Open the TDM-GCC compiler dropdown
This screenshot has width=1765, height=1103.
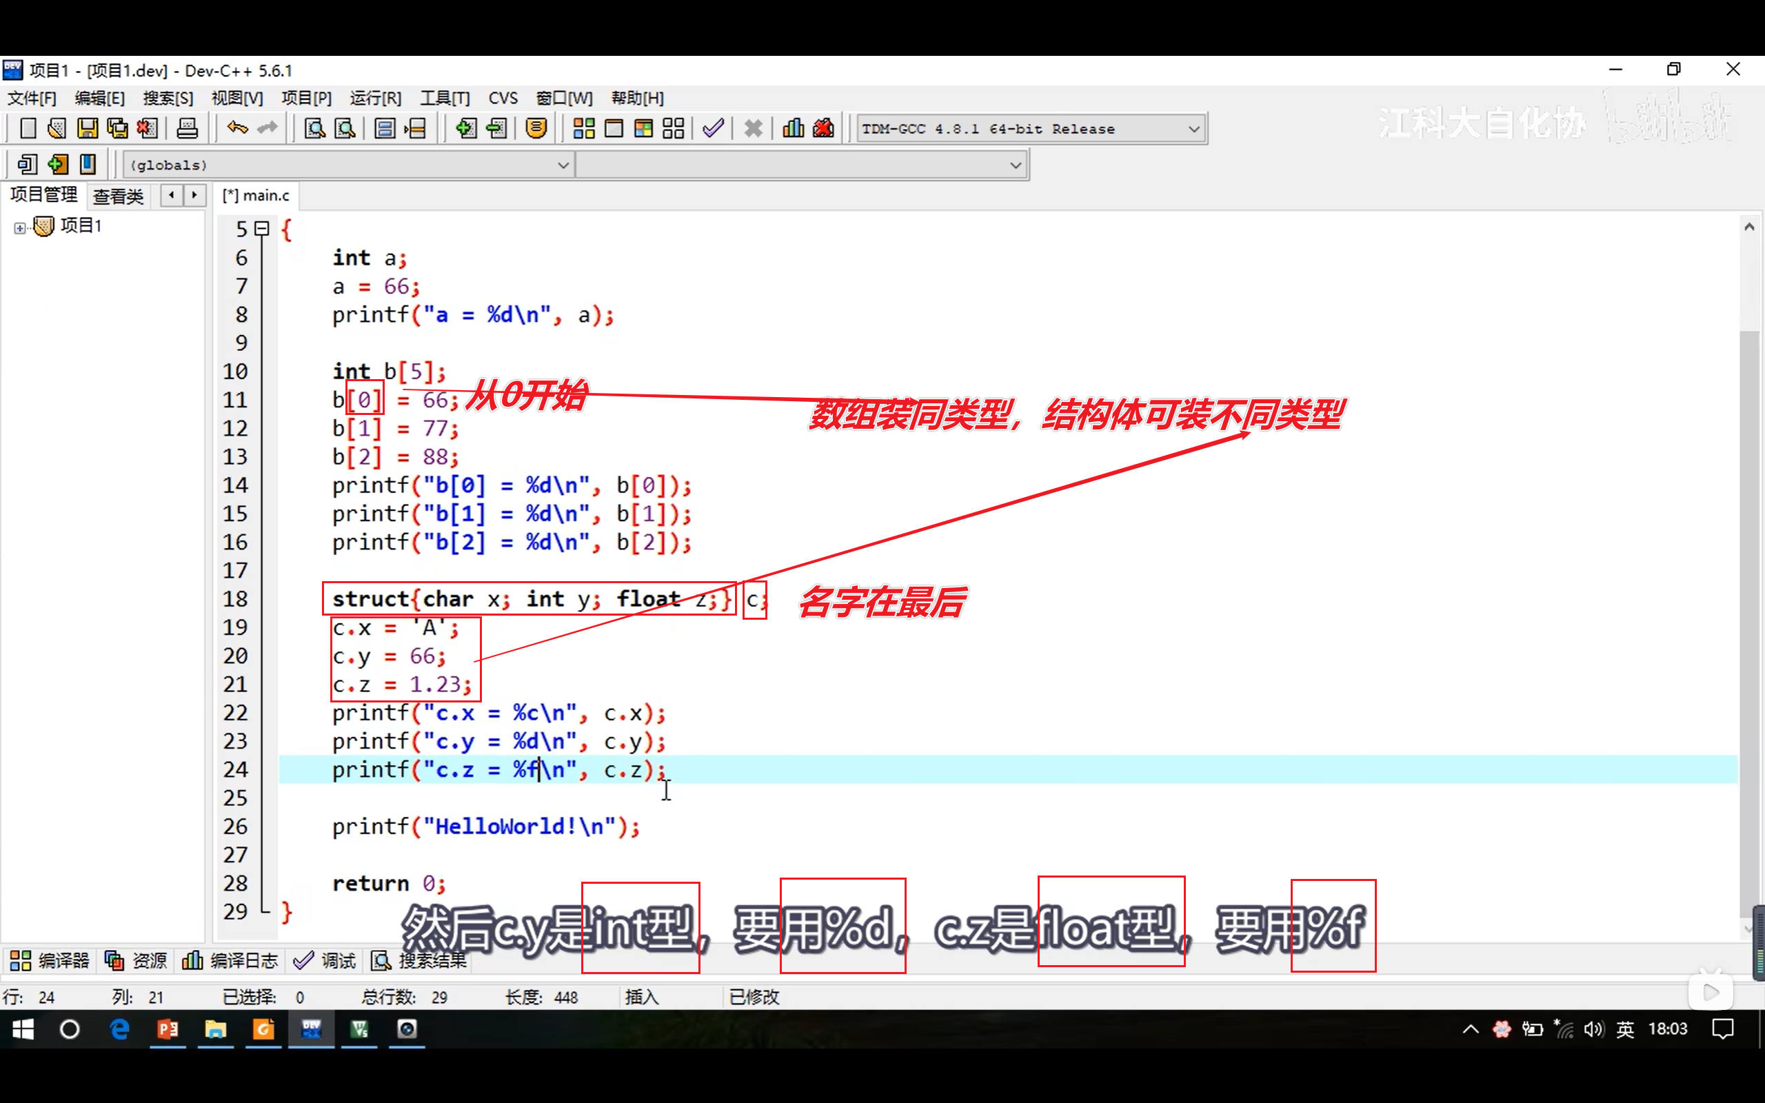1193,129
